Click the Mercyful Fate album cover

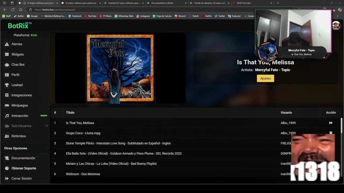(120, 68)
